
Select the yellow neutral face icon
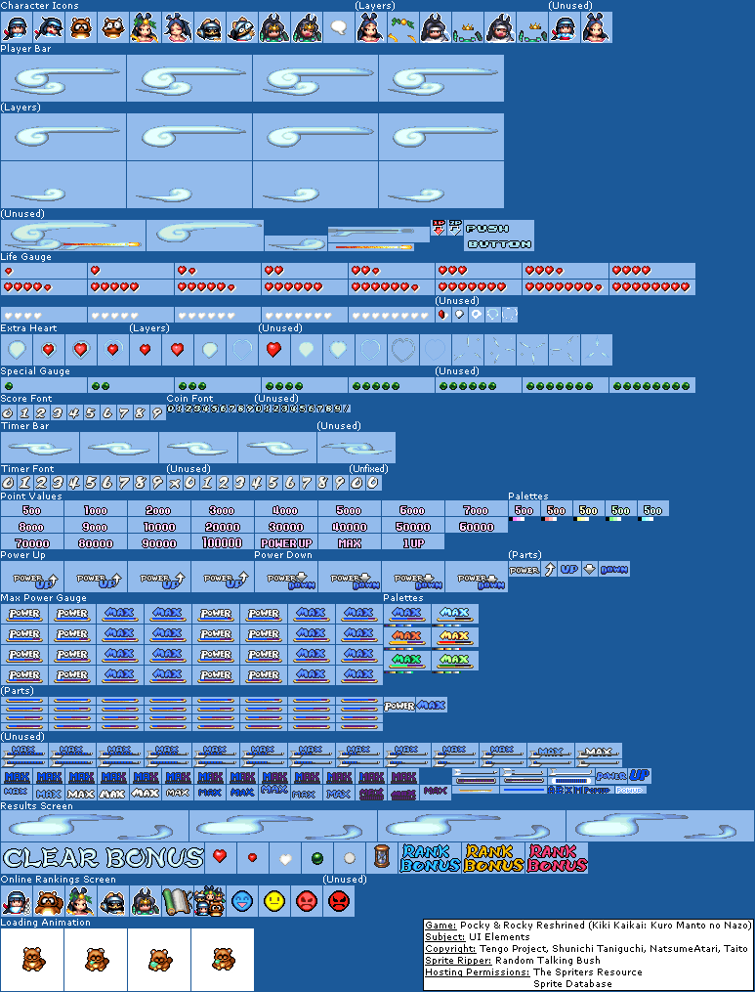273,901
